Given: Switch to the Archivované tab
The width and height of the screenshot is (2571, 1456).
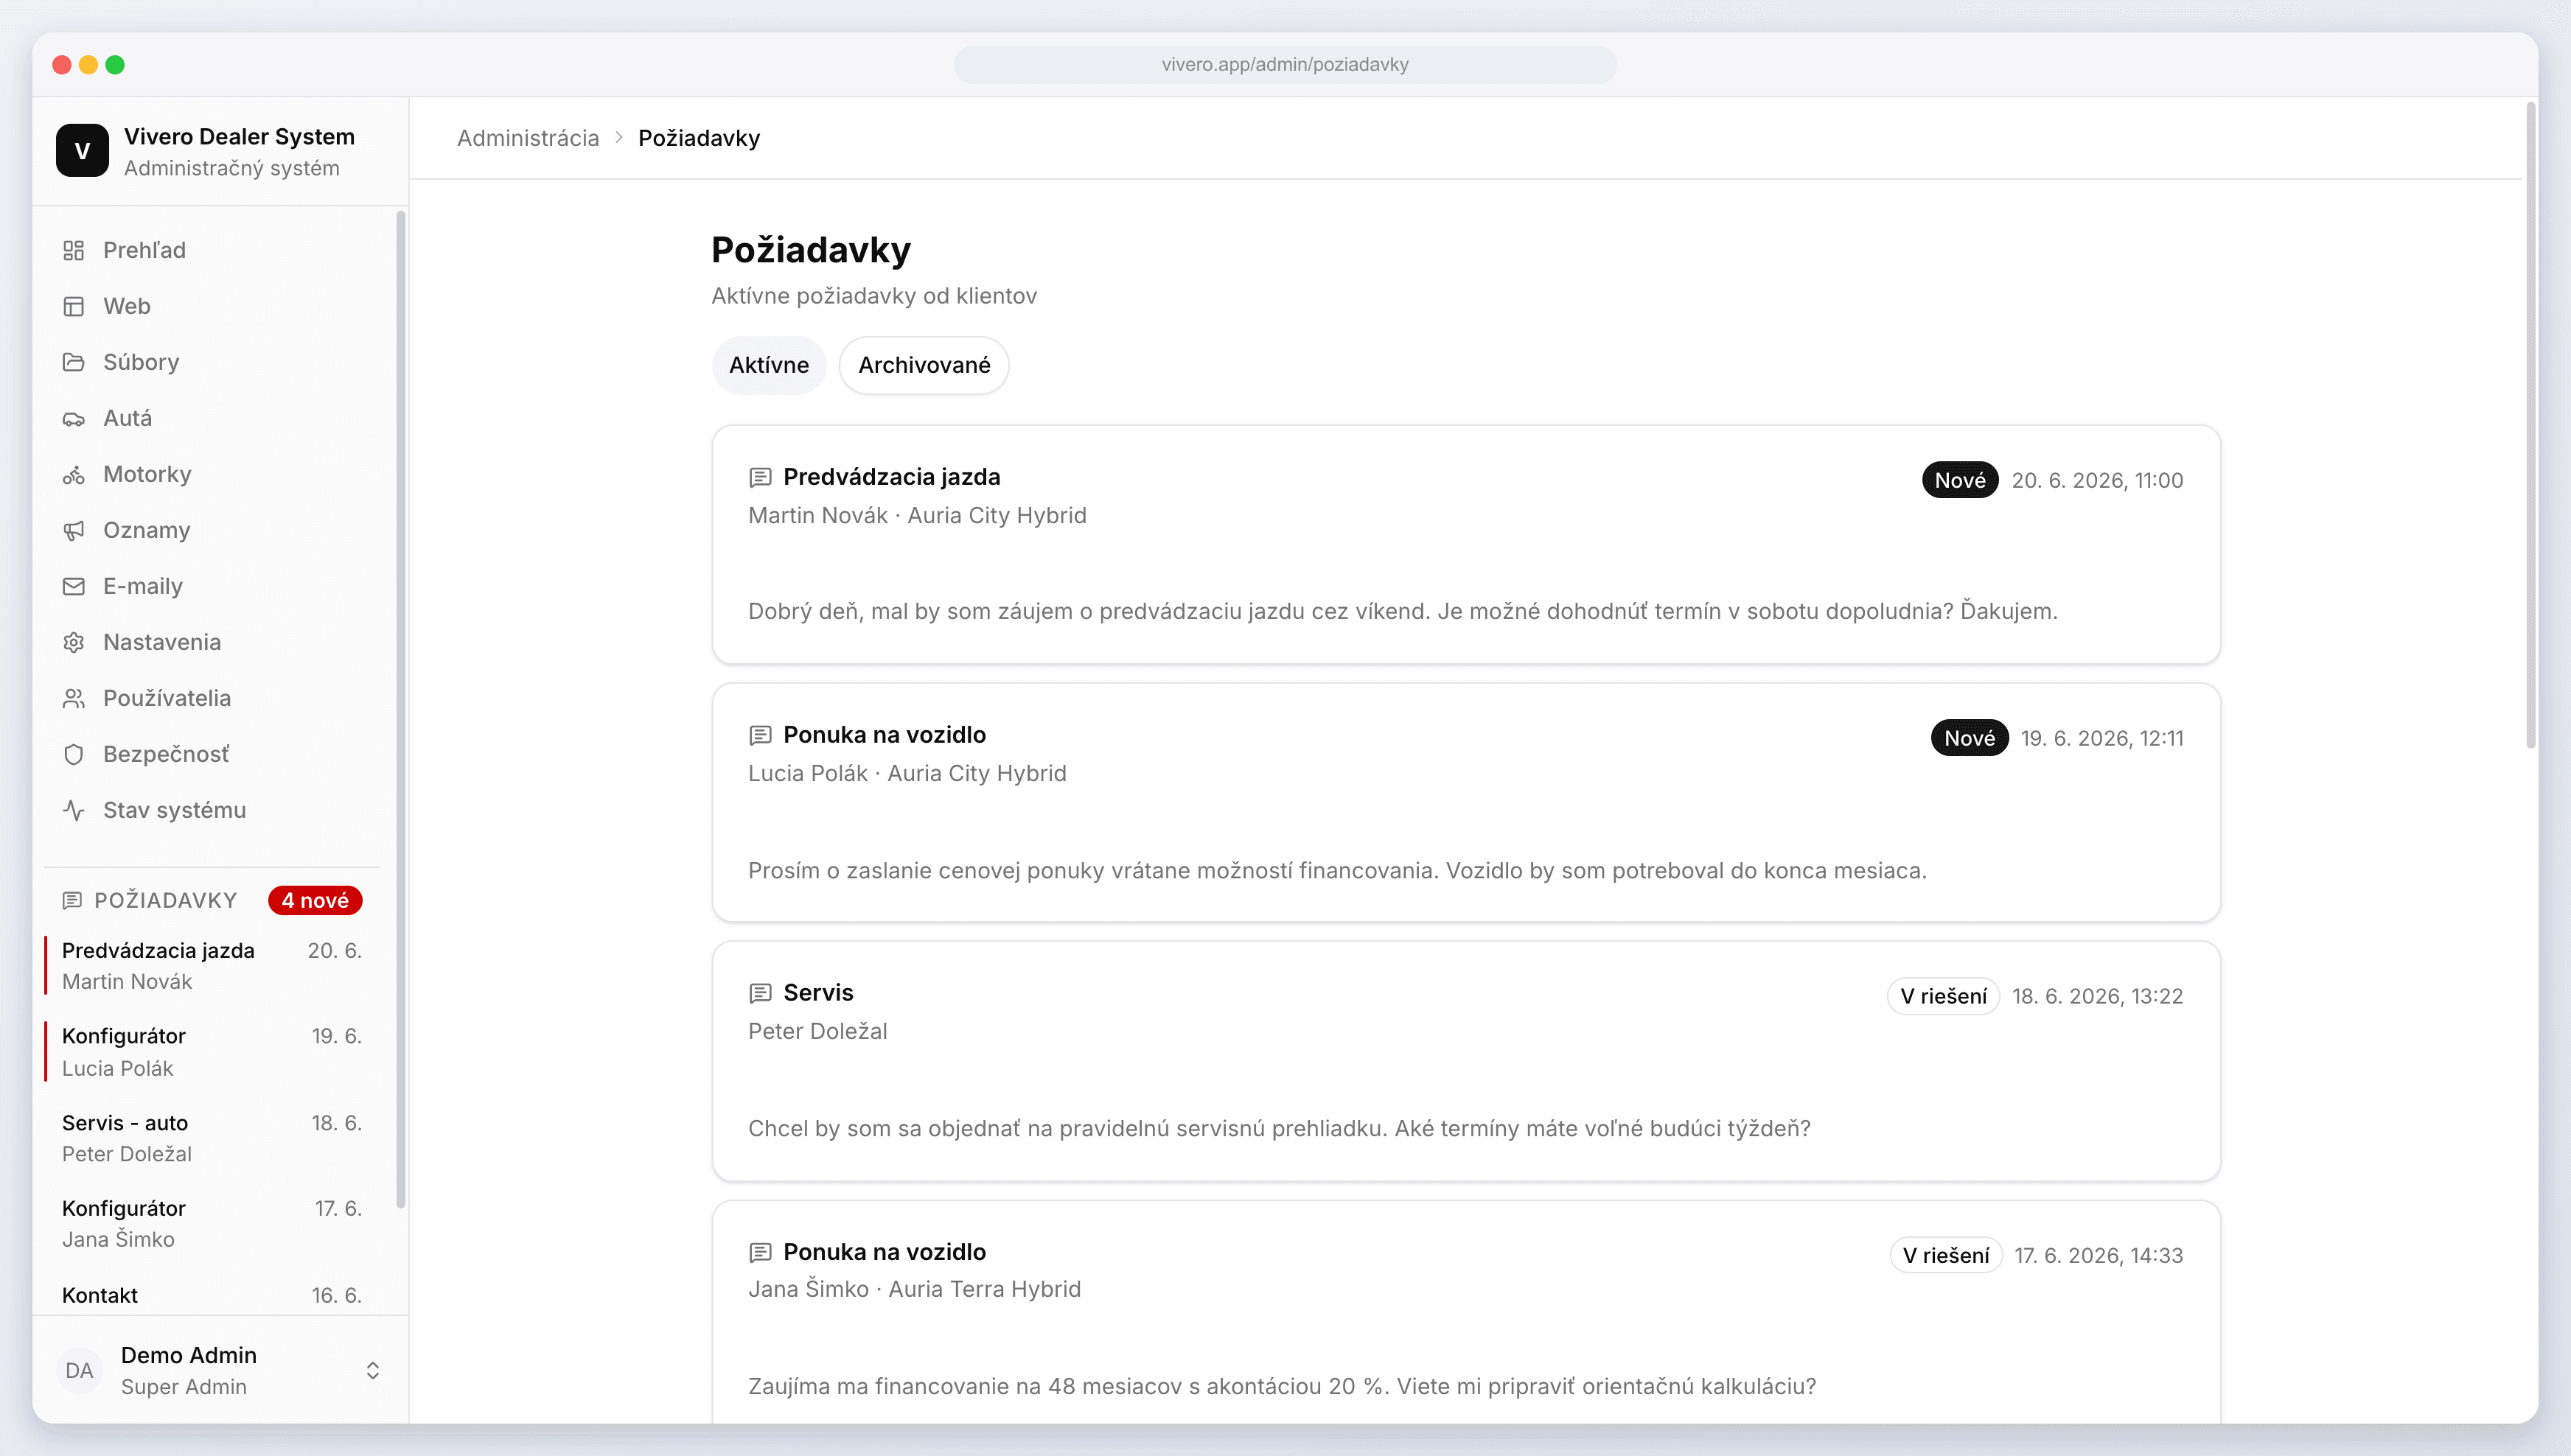Looking at the screenshot, I should point(924,365).
